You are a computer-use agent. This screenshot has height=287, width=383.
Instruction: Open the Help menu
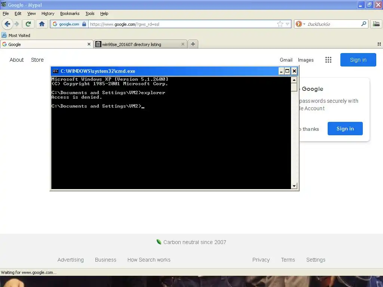click(x=104, y=13)
